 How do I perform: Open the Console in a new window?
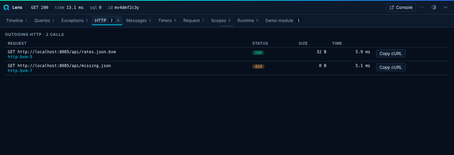click(x=401, y=7)
